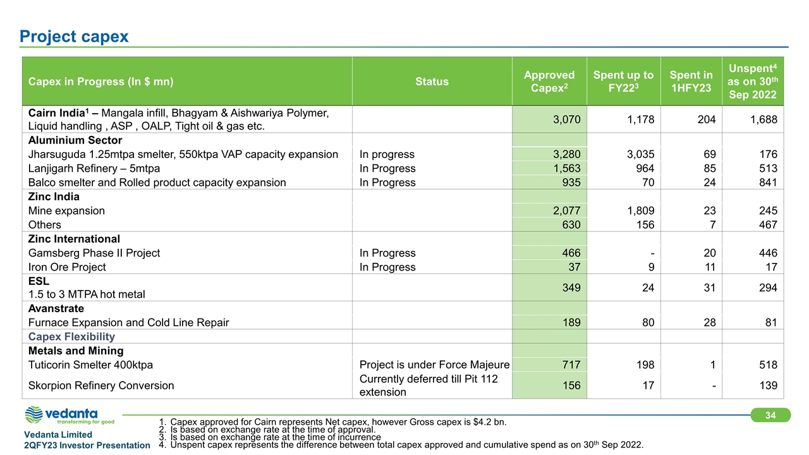The width and height of the screenshot is (809, 455).
Task: Select the Approved Capex column header
Action: (x=549, y=82)
